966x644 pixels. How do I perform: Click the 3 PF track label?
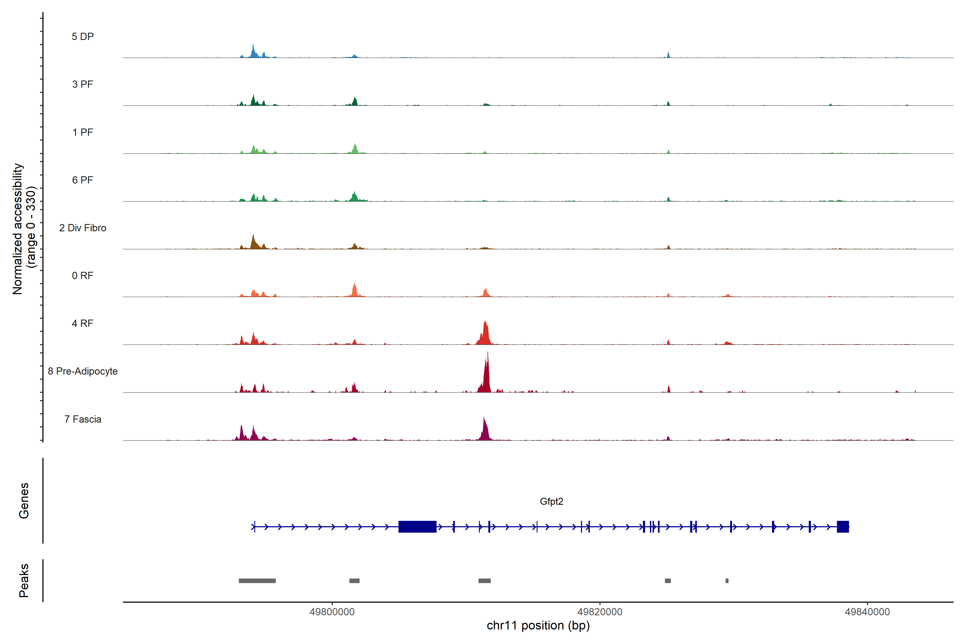pyautogui.click(x=83, y=84)
